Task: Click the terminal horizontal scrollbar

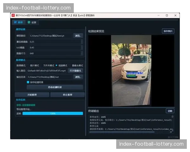Action: [130, 132]
